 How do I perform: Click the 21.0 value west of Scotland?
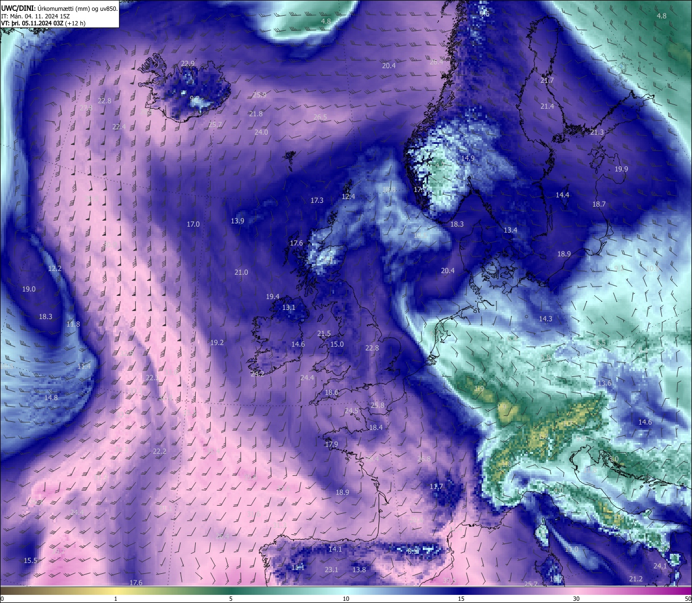click(x=241, y=272)
